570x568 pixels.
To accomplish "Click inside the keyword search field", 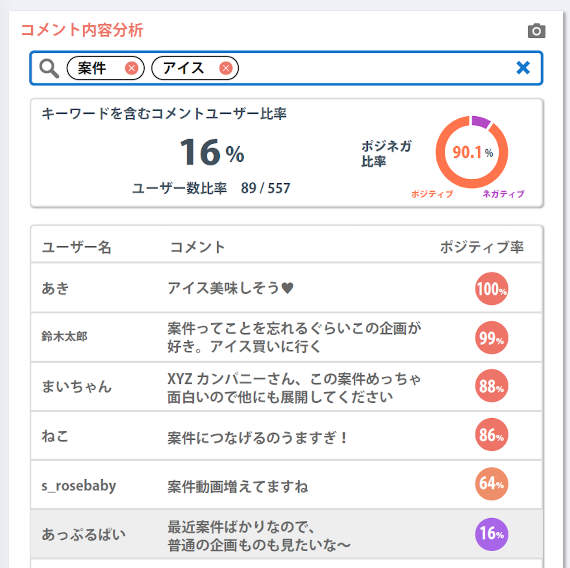I will coord(343,68).
